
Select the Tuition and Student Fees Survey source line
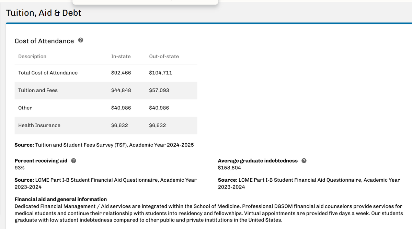click(104, 145)
